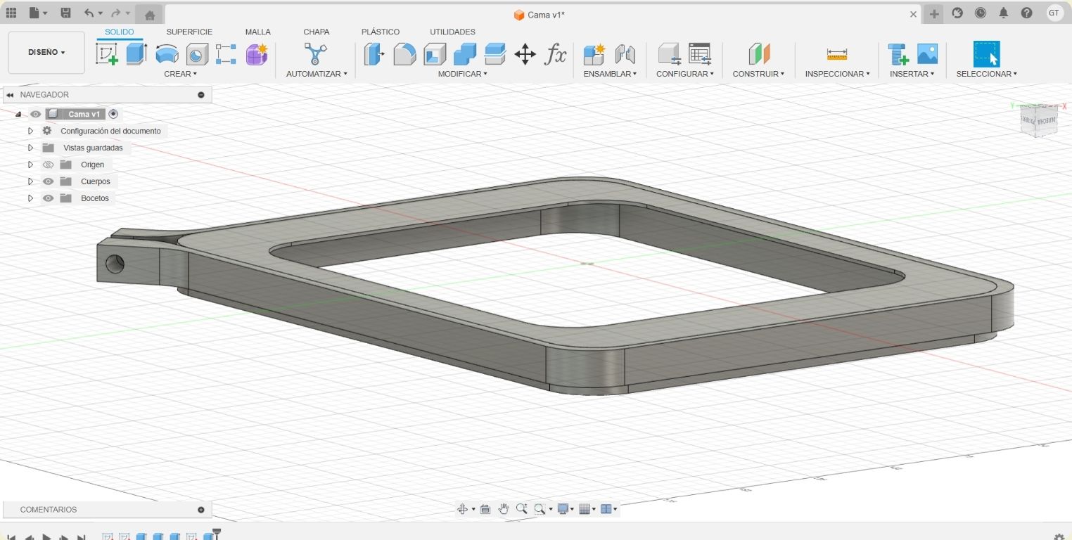Select the Hole tool
The width and height of the screenshot is (1072, 540).
(x=197, y=54)
